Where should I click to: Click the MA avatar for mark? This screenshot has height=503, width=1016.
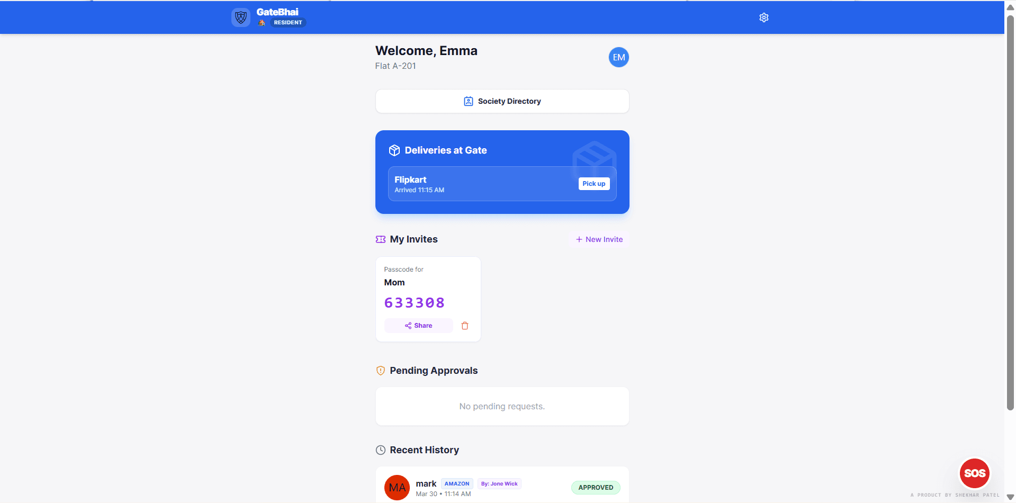click(397, 488)
